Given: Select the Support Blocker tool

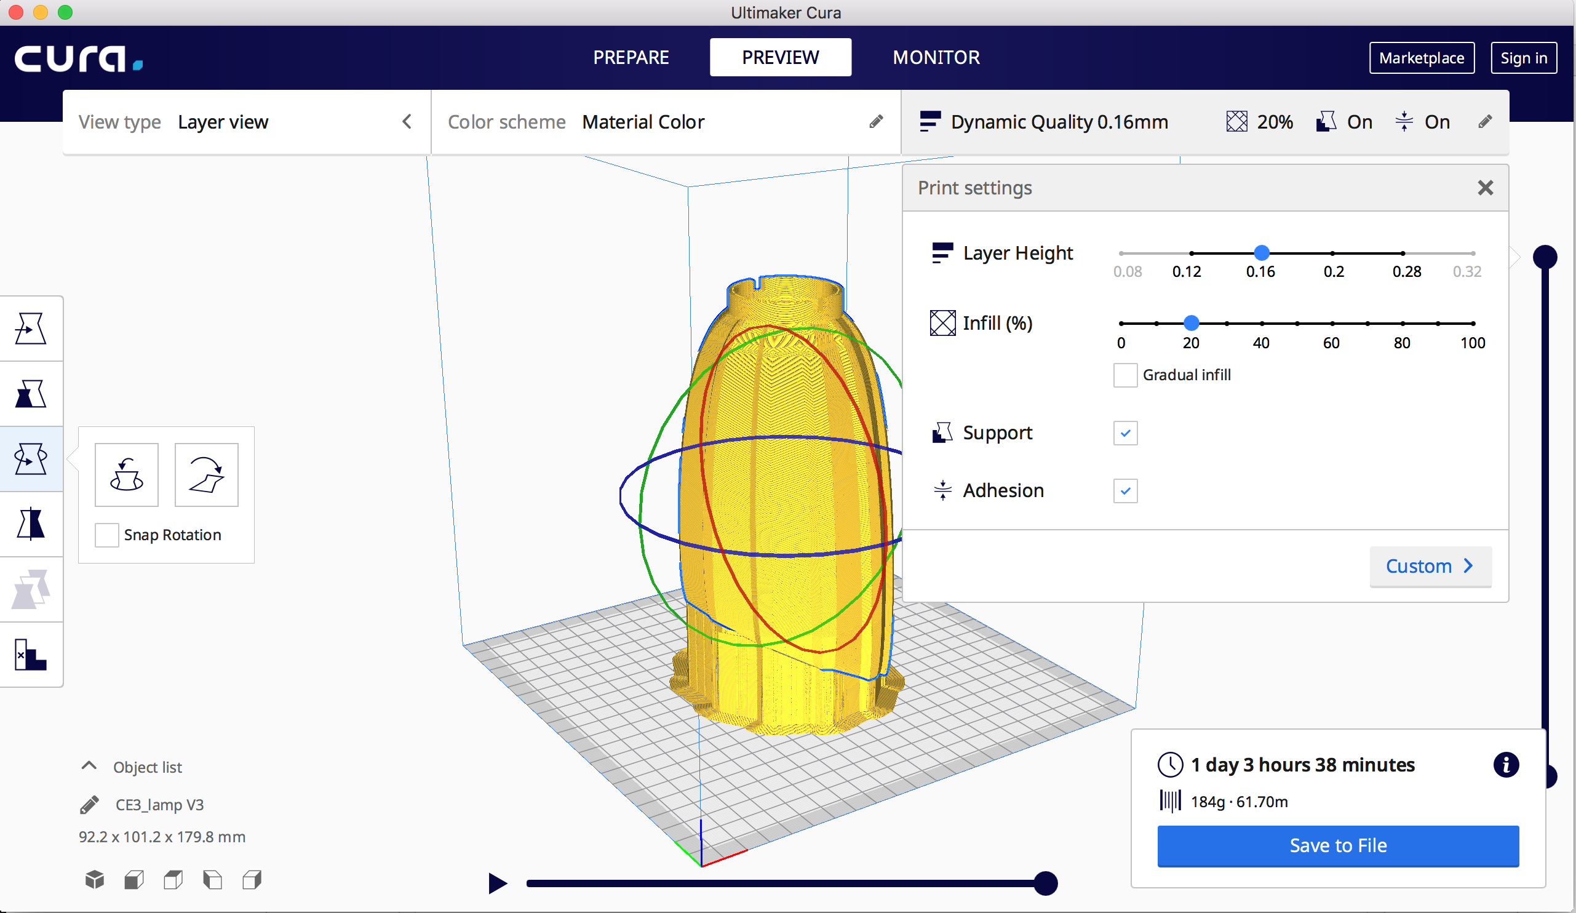Looking at the screenshot, I should (31, 654).
